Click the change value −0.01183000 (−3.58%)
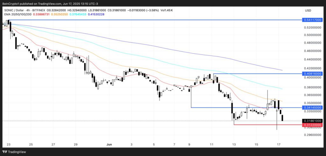The width and height of the screenshot is (326, 156). (144, 10)
